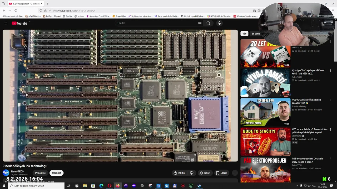The height and width of the screenshot is (189, 337).
Task: Open a new browser tab with plus
Action: [47, 4]
